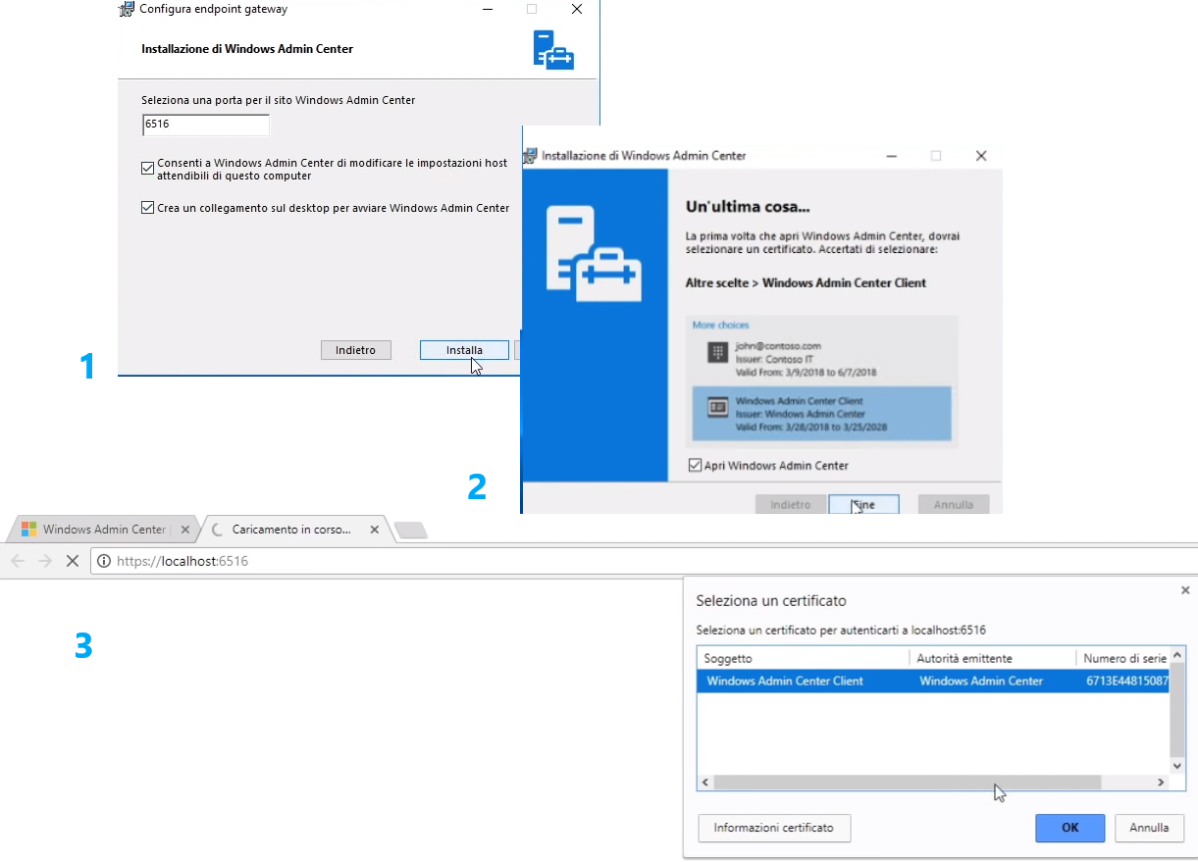Minimize the Configura endpoint gateway window
Image resolution: width=1198 pixels, height=862 pixels.
(488, 9)
